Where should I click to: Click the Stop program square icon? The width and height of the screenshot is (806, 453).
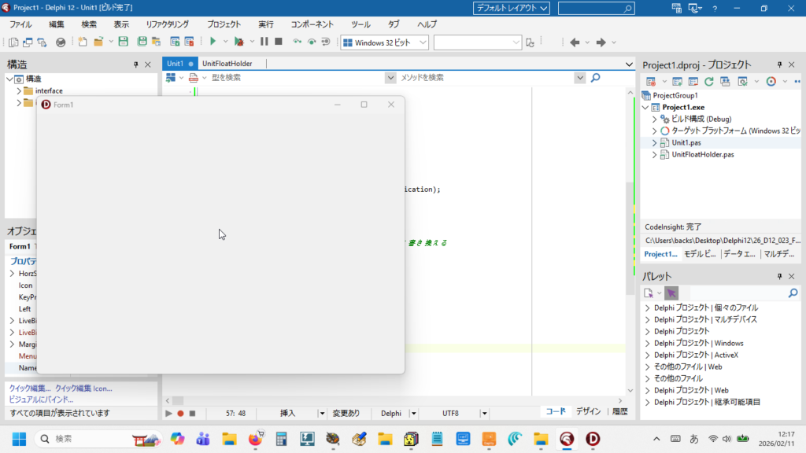pos(279,42)
